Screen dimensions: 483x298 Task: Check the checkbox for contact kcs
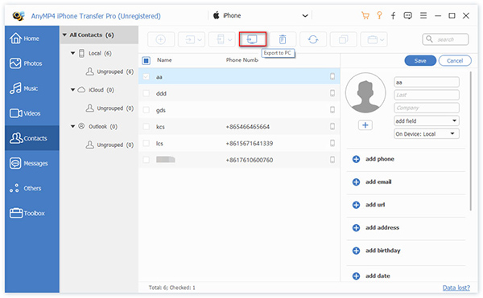pyautogui.click(x=147, y=126)
